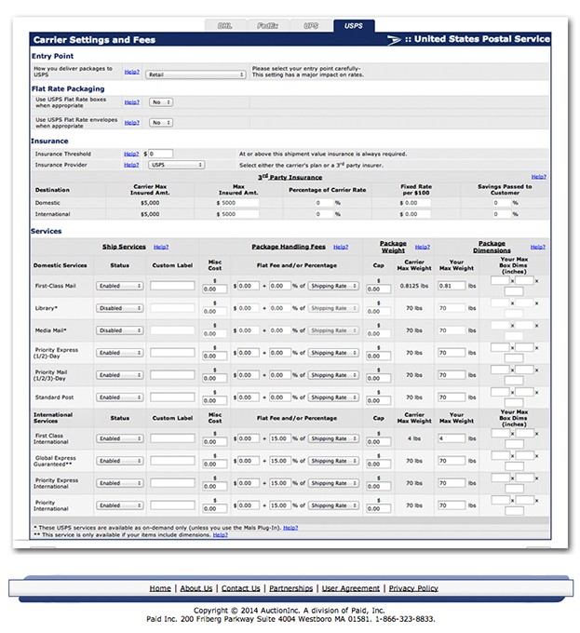This screenshot has width=580, height=633.
Task: Select the USPS carrier tab
Action: point(354,26)
